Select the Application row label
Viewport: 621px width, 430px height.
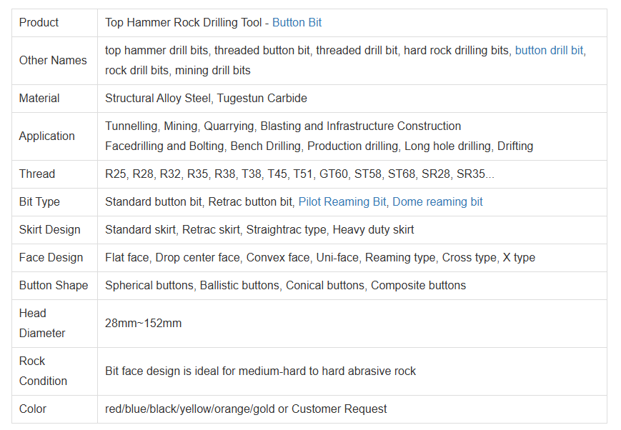point(46,136)
